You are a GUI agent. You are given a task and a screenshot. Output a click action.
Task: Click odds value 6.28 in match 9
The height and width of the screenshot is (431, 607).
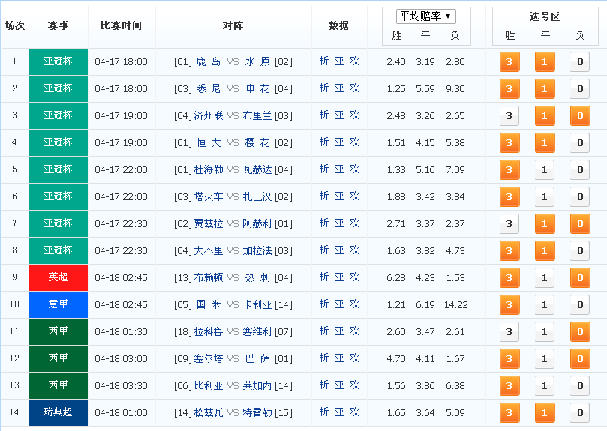coord(396,278)
